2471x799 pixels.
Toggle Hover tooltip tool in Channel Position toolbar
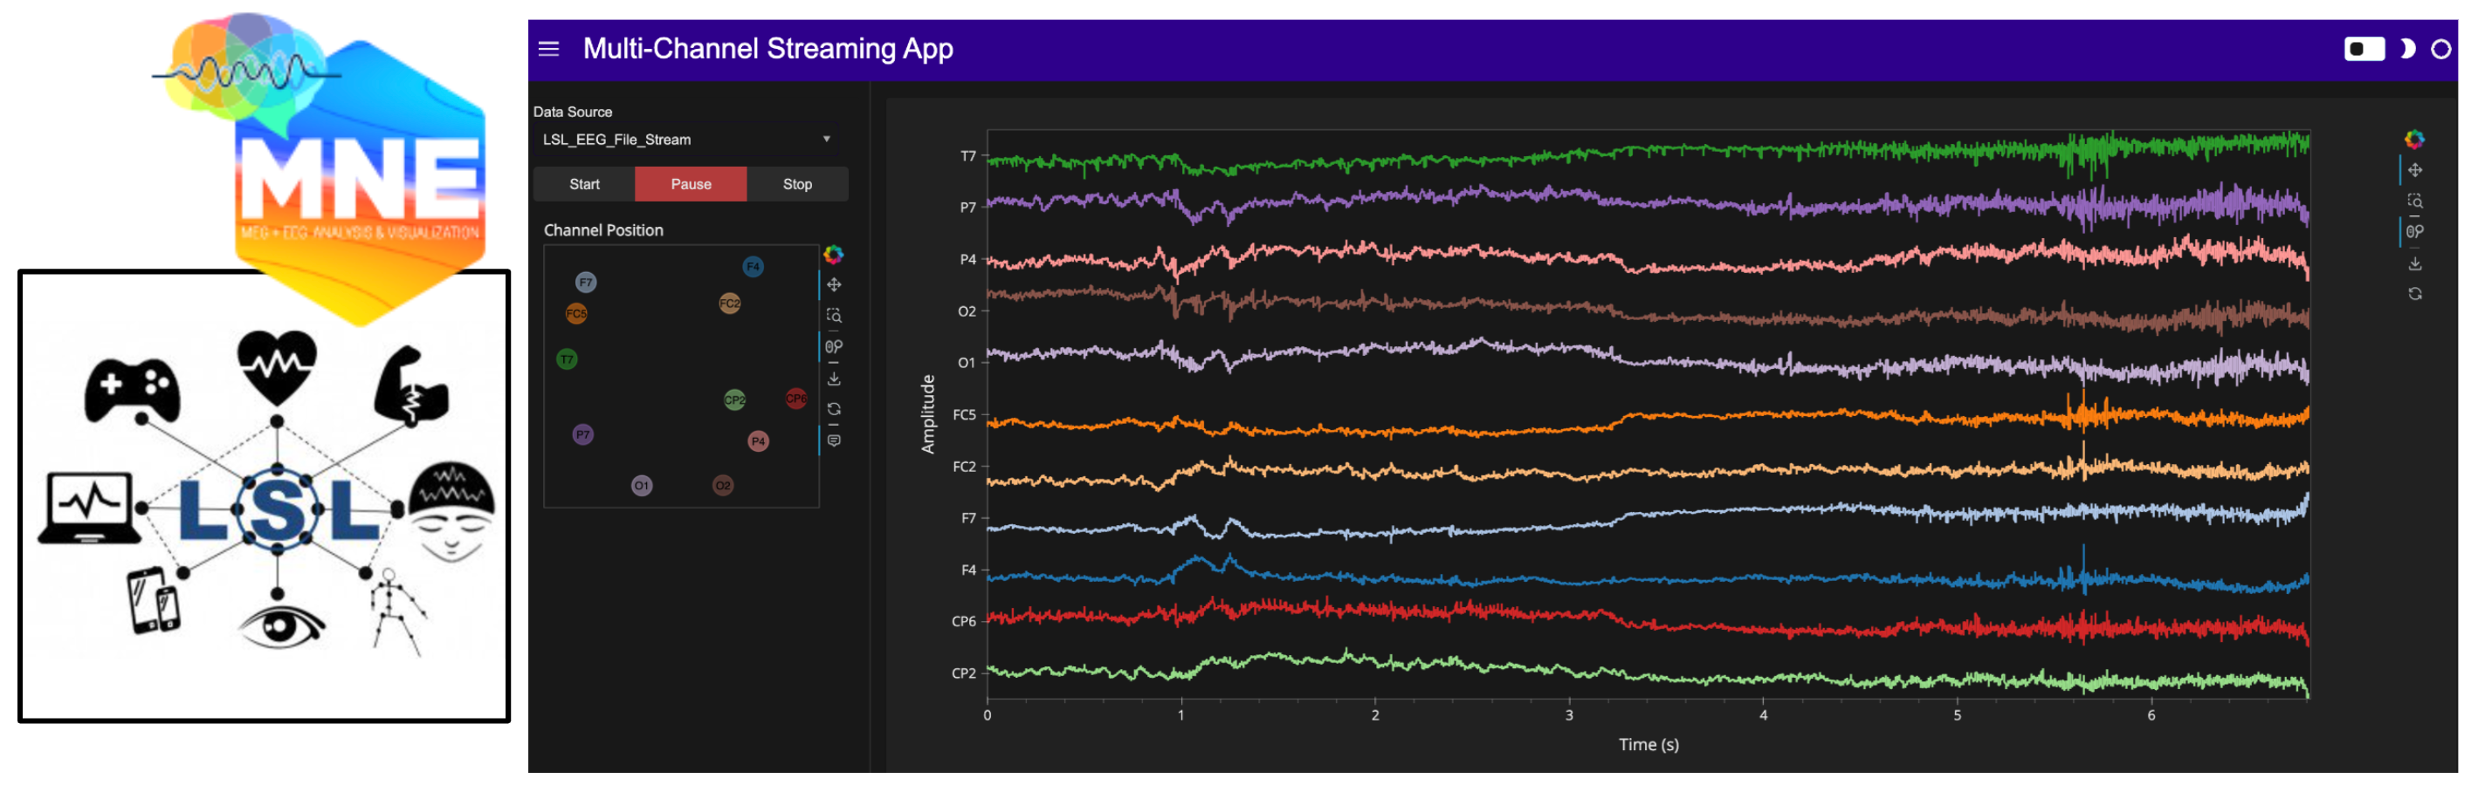click(834, 440)
